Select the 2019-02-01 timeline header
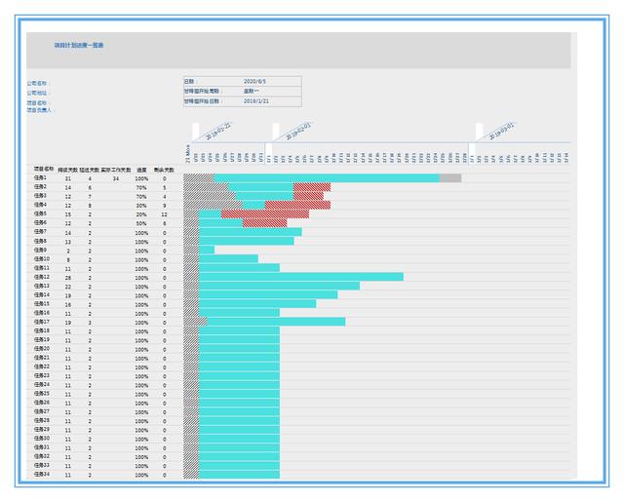Image resolution: width=624 pixels, height=502 pixels. click(x=298, y=132)
